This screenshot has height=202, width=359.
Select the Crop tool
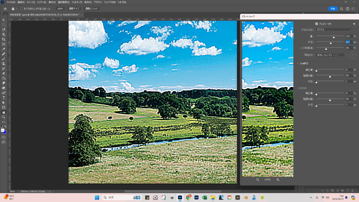click(x=4, y=39)
